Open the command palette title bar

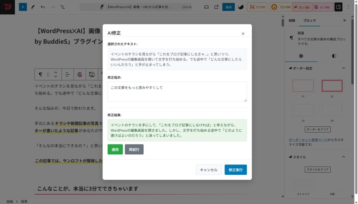coord(136,7)
